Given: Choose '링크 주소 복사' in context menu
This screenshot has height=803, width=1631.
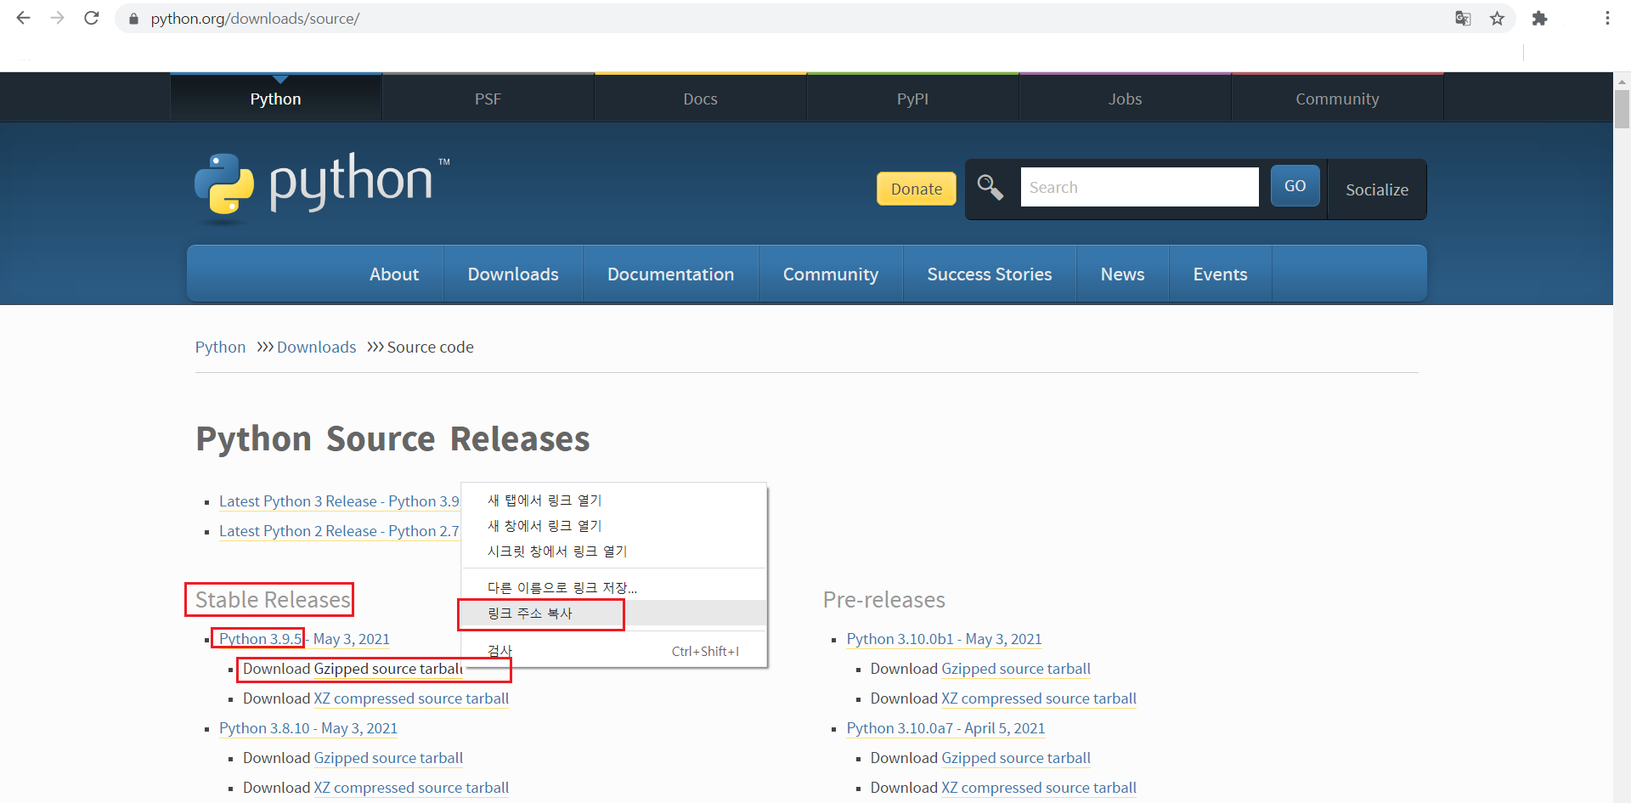Looking at the screenshot, I should [613, 613].
